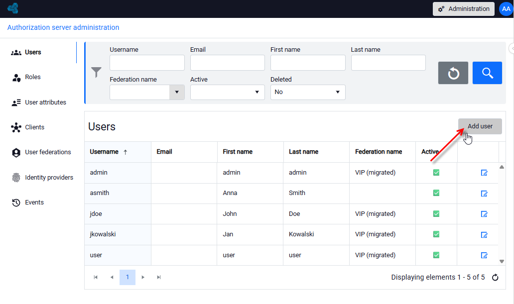
Task: Follow the Authorization server administration link
Action: (x=63, y=27)
